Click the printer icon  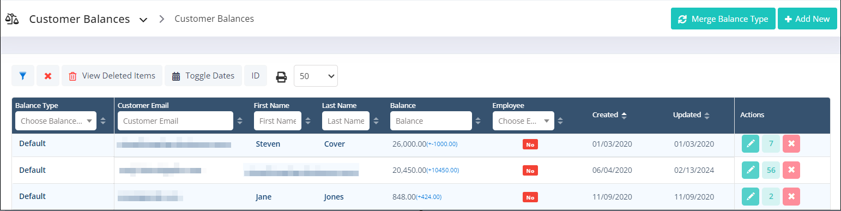pyautogui.click(x=281, y=77)
